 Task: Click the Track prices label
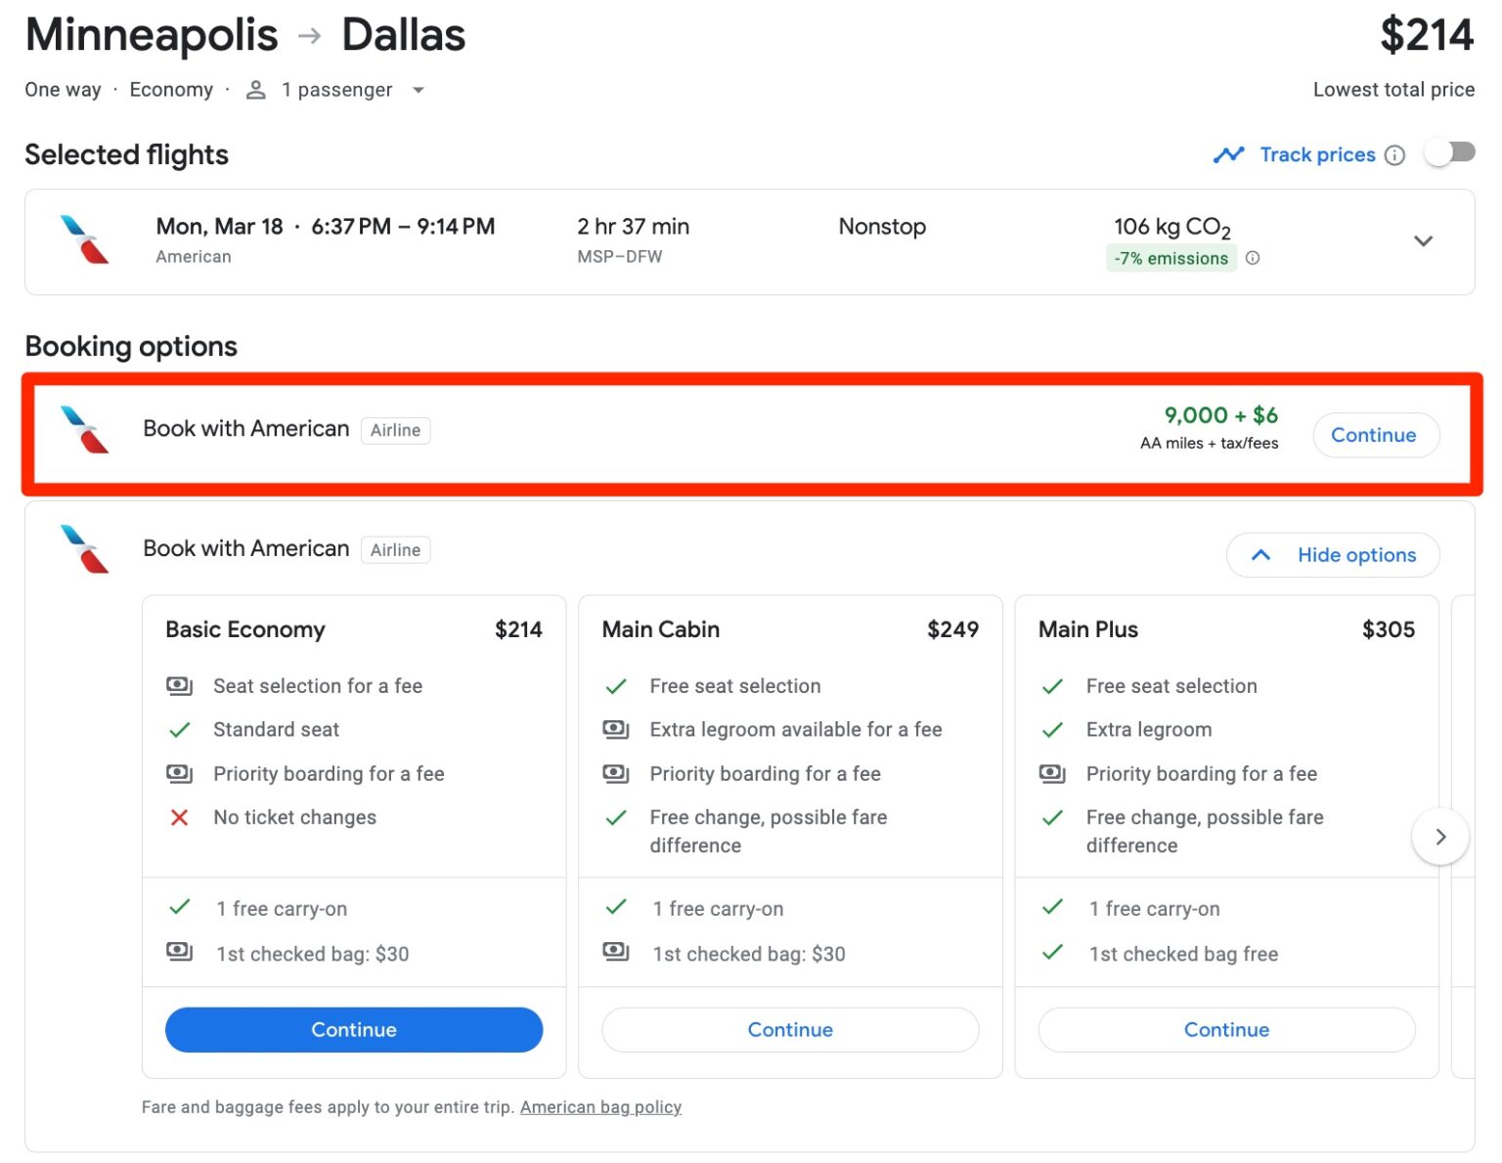coord(1316,155)
